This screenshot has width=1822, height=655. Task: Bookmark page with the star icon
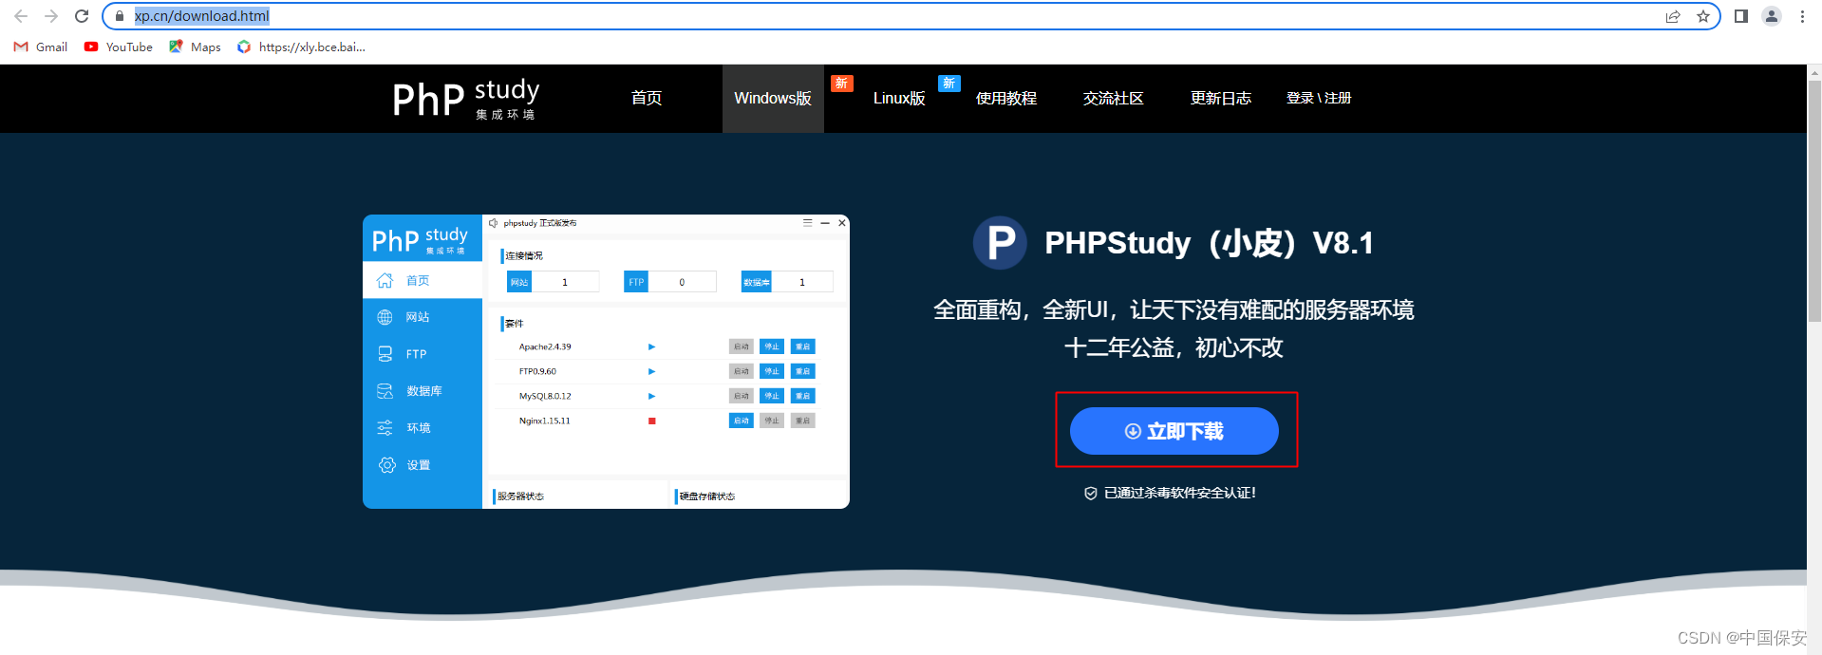pyautogui.click(x=1703, y=16)
